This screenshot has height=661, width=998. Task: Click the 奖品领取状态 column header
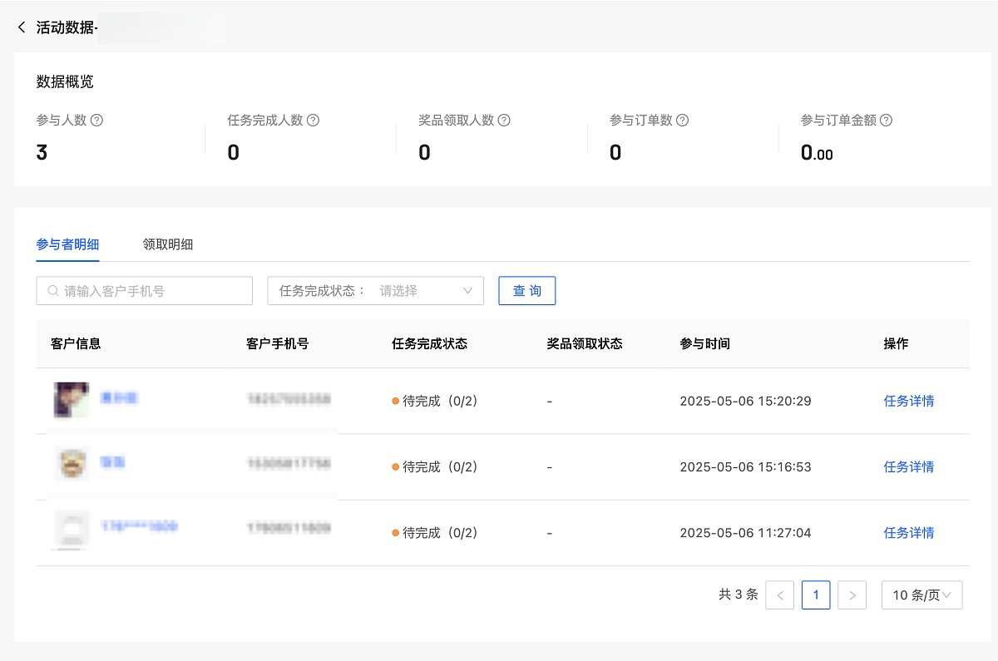(585, 344)
